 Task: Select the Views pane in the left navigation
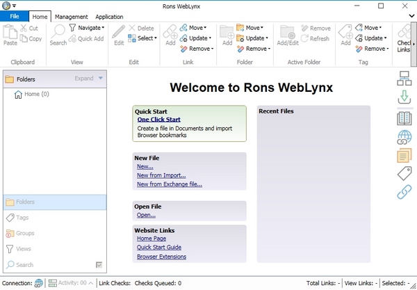point(55,249)
